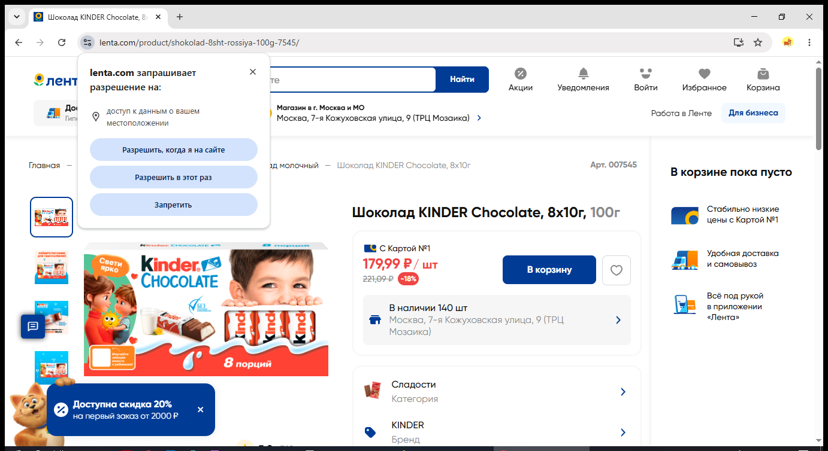Open a new browser tab
The width and height of the screenshot is (828, 451).
(x=180, y=17)
